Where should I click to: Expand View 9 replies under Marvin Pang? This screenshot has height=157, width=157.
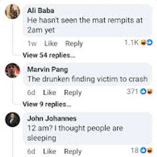click(x=47, y=104)
